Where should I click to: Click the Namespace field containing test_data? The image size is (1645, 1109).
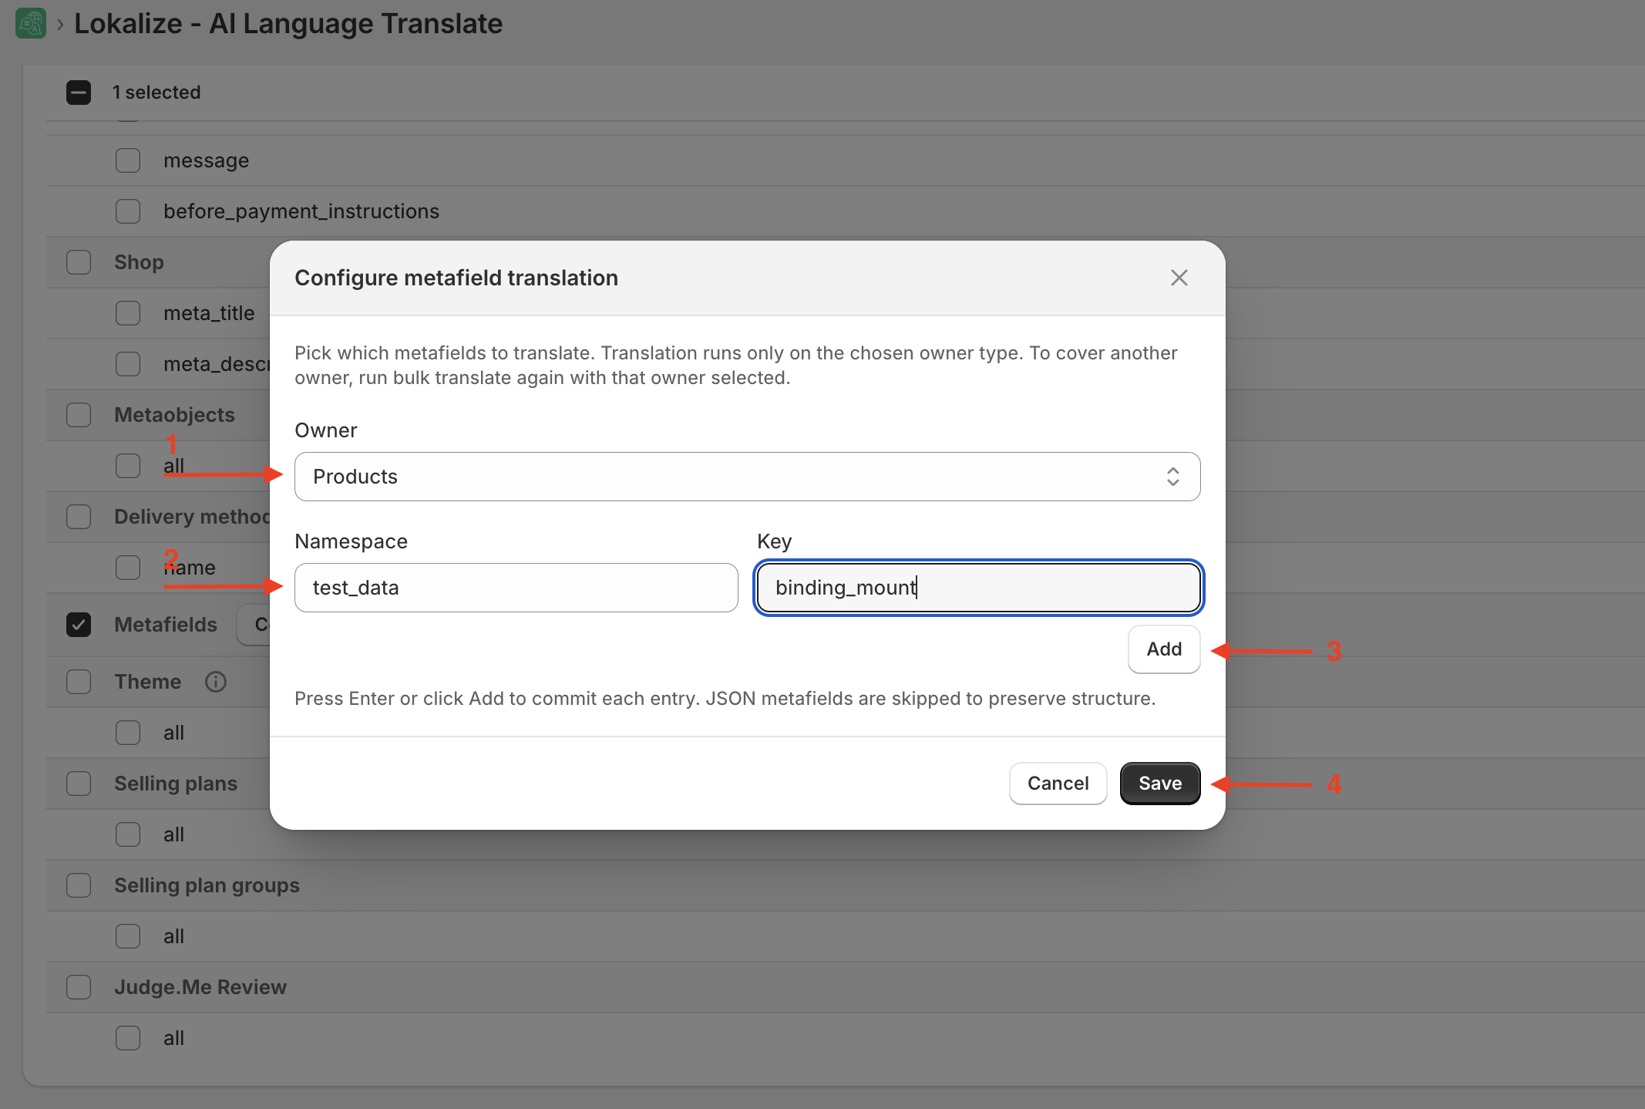[516, 588]
